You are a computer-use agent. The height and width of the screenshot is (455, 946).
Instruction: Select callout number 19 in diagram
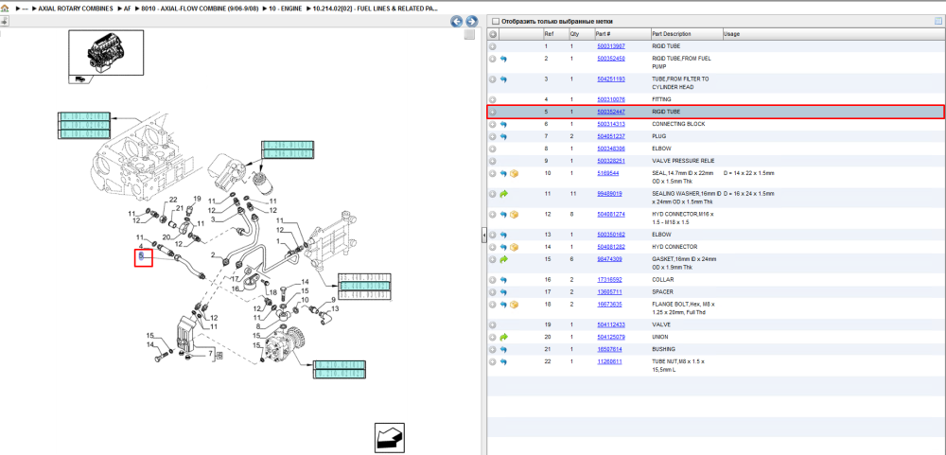[x=197, y=199]
